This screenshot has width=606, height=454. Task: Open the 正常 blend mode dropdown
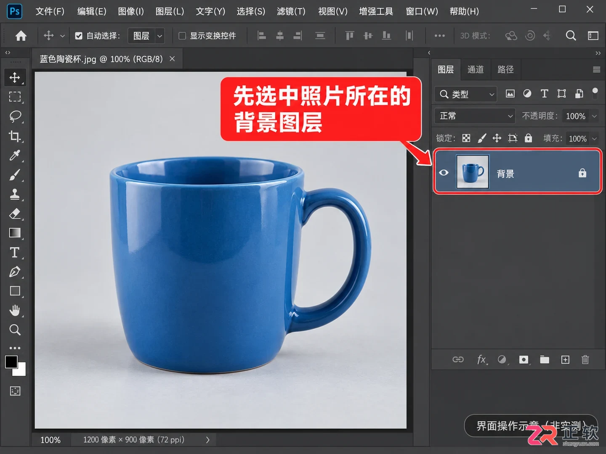click(475, 116)
